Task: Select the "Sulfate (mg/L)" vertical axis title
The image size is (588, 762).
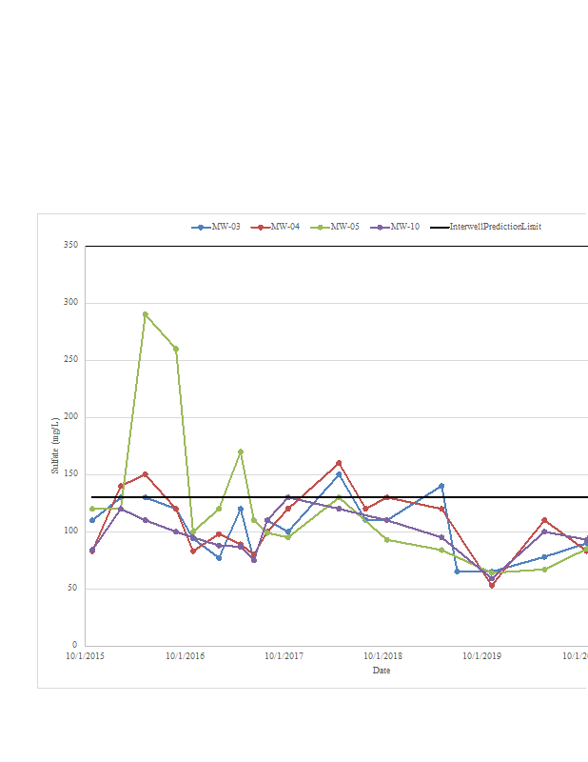Action: coord(55,446)
